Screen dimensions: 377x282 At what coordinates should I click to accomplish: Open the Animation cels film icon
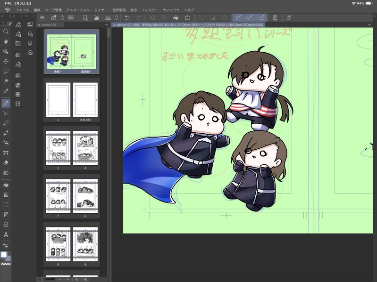click(x=18, y=95)
